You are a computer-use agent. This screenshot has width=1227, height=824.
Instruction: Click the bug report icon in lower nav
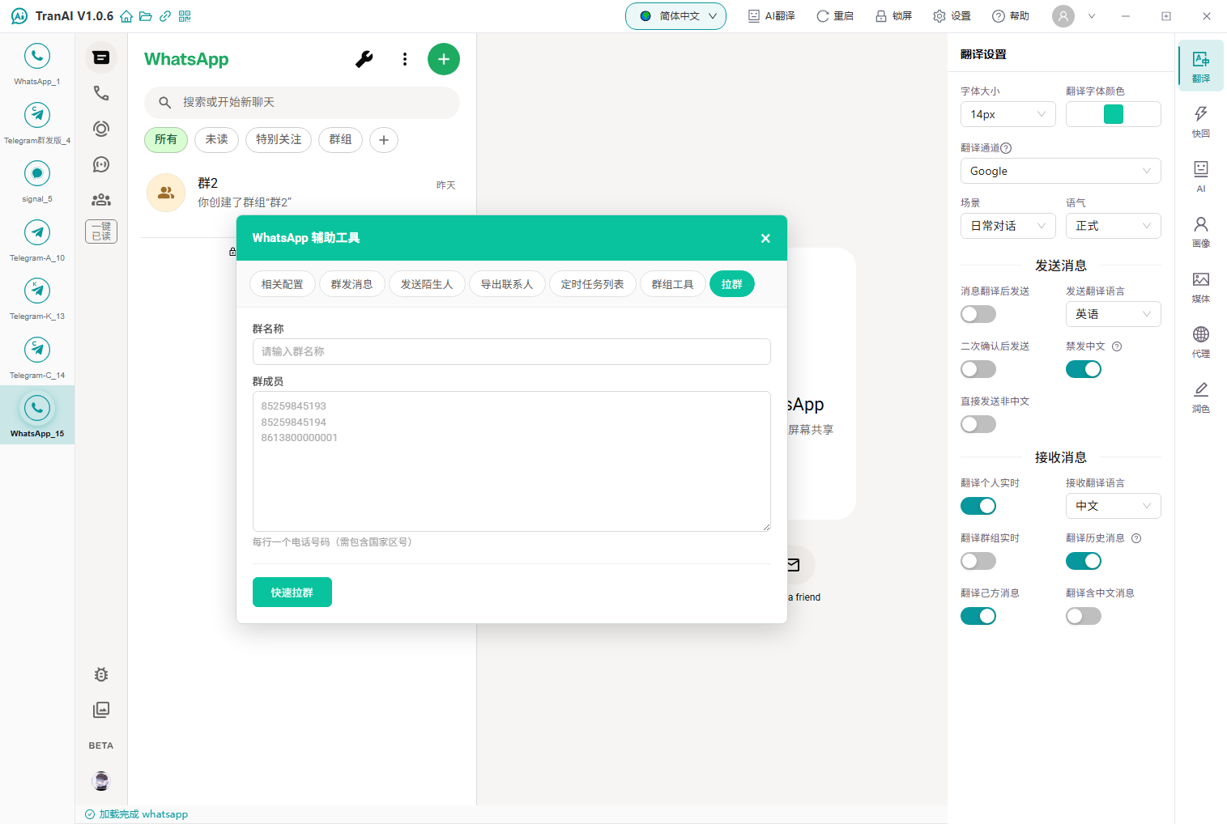pyautogui.click(x=101, y=674)
